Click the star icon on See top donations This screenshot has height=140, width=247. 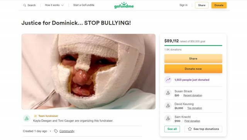pos(190,129)
